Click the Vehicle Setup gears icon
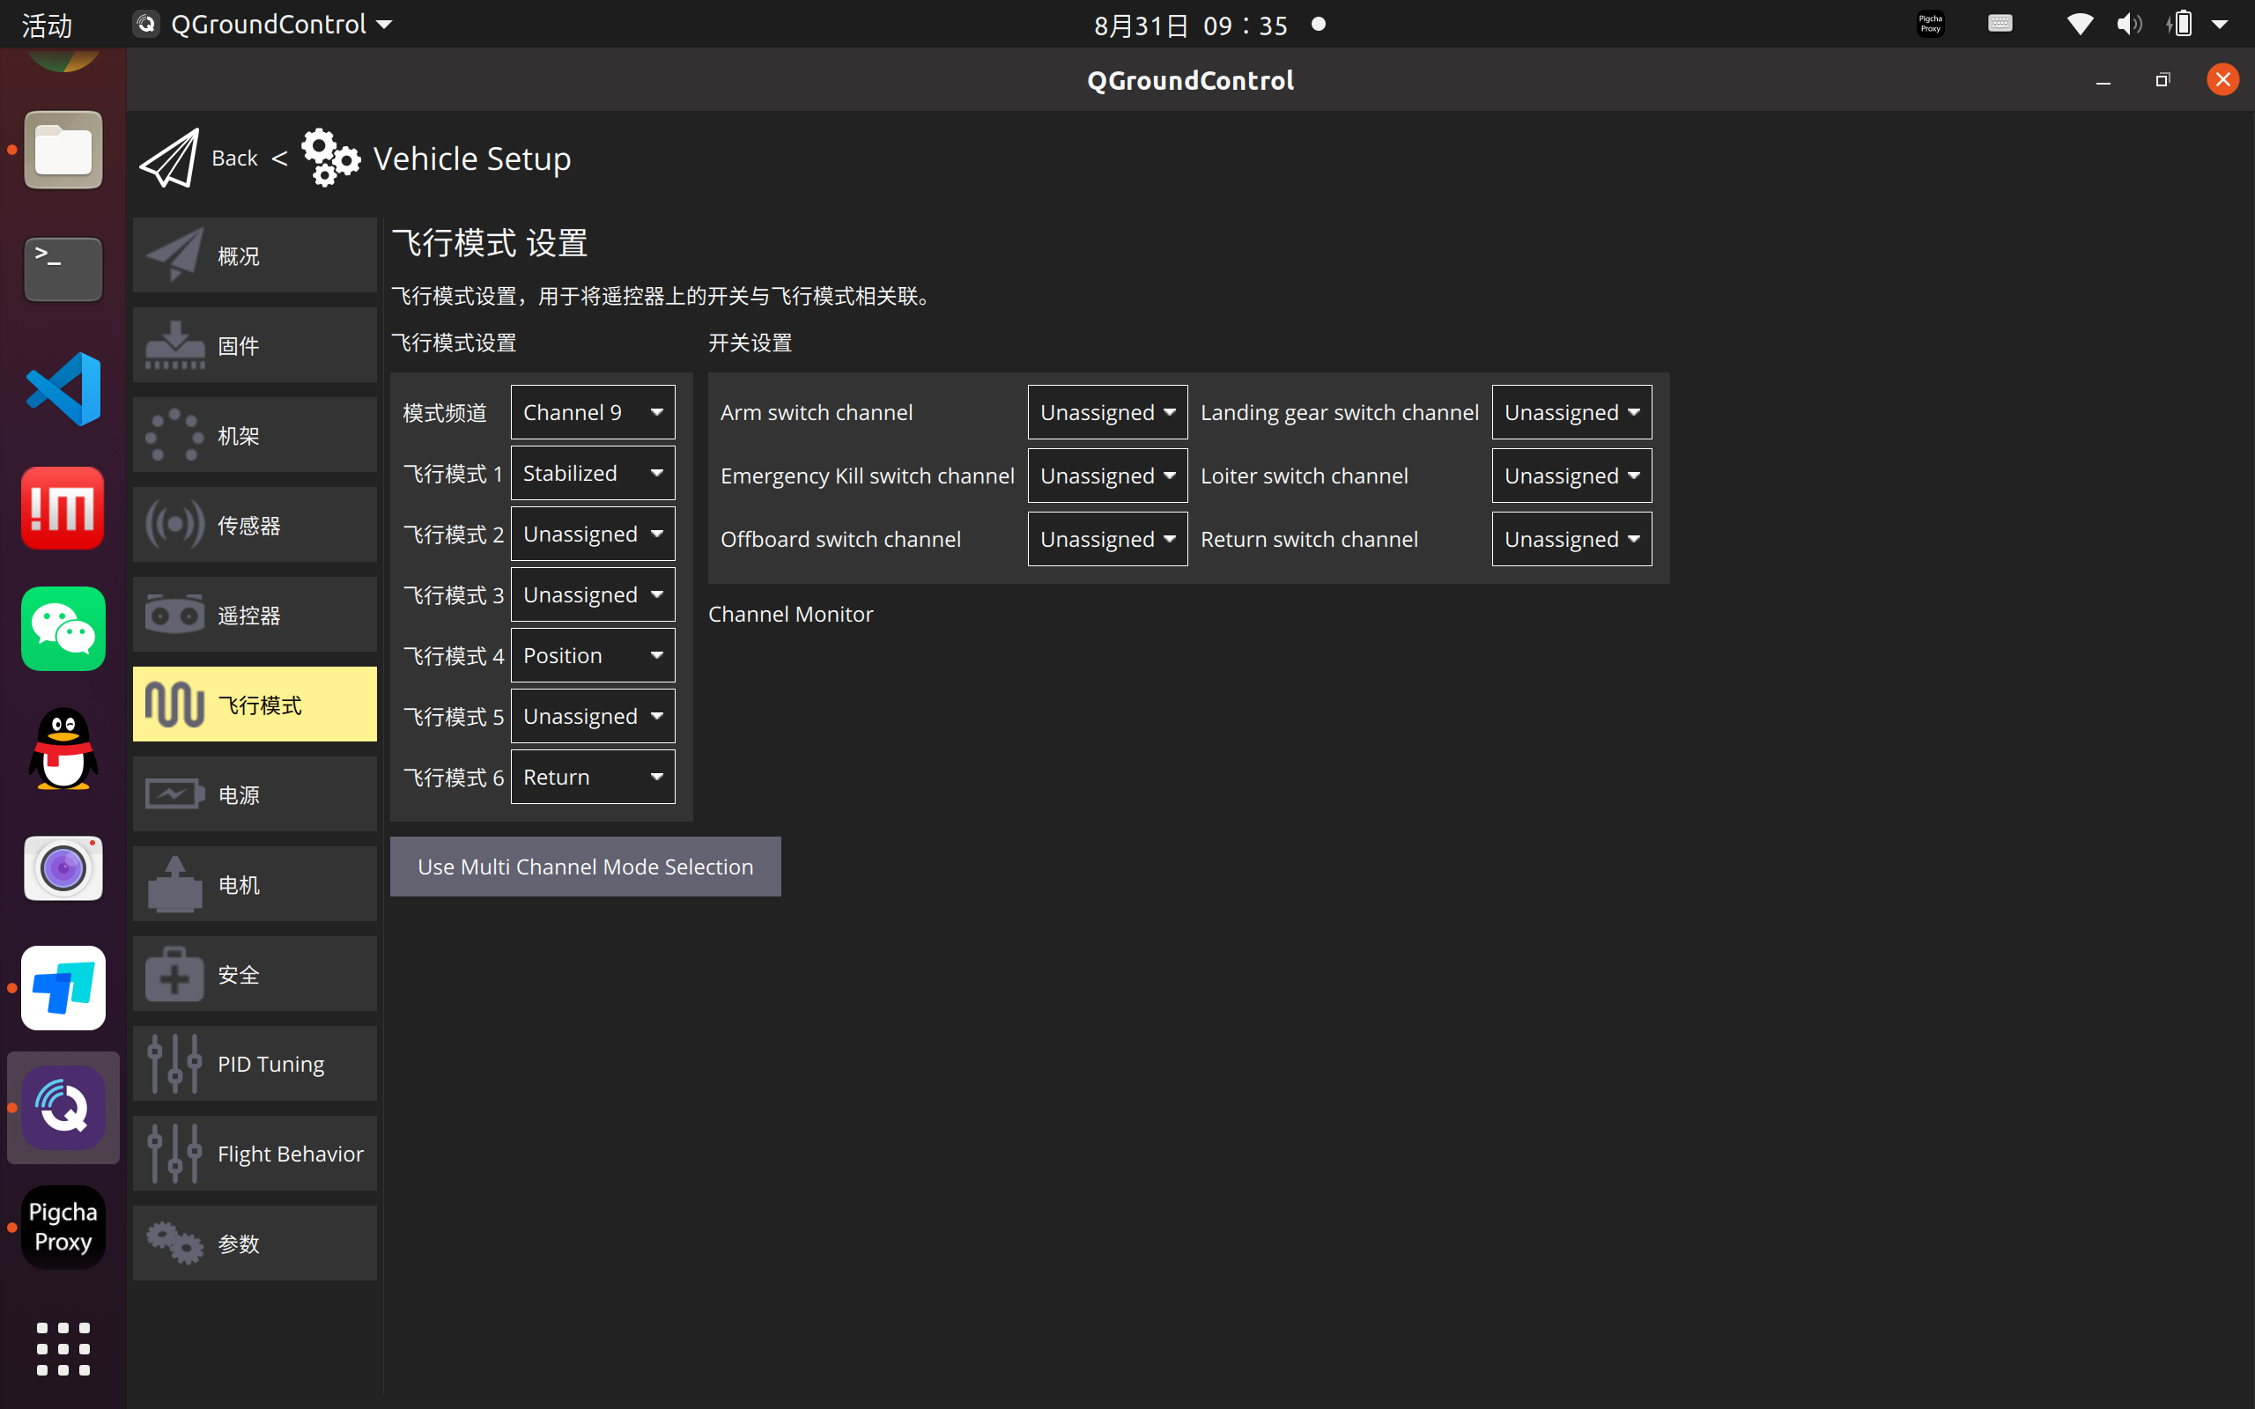This screenshot has height=1409, width=2255. (329, 159)
